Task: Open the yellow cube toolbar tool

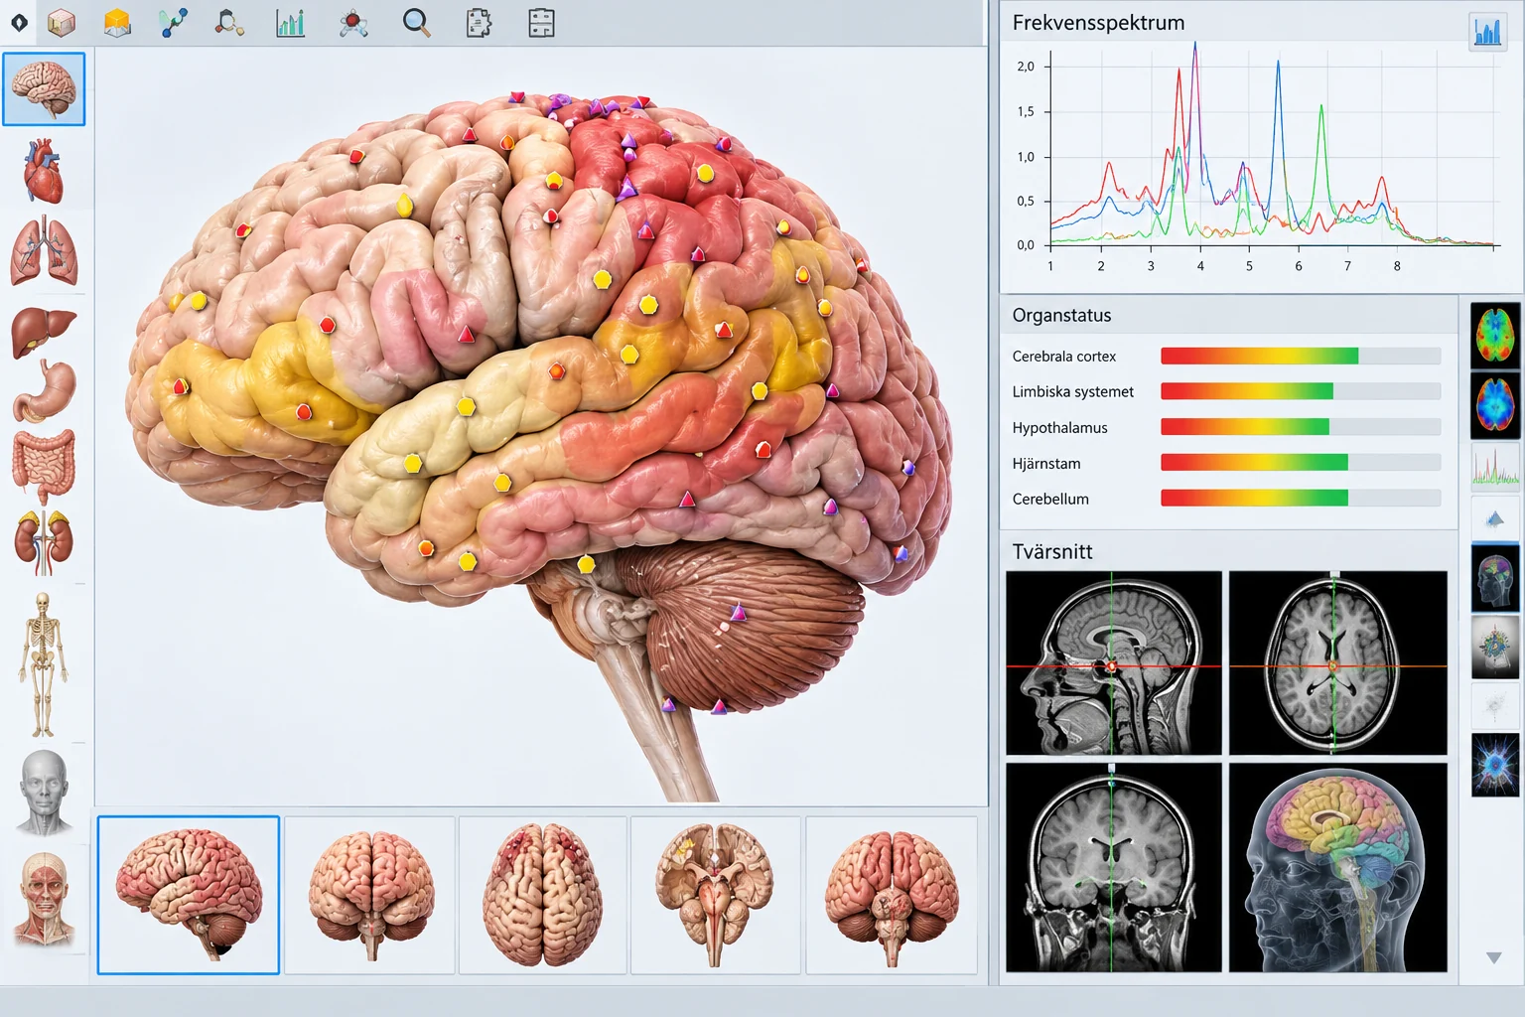Action: [118, 22]
